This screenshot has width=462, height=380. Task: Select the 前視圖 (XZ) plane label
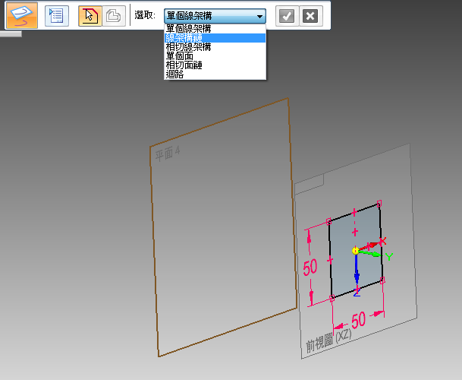328,341
